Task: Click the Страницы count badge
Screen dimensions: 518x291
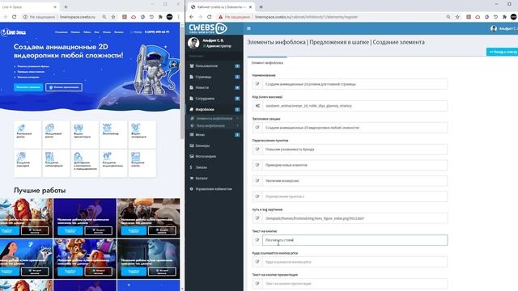Action: pyautogui.click(x=237, y=77)
